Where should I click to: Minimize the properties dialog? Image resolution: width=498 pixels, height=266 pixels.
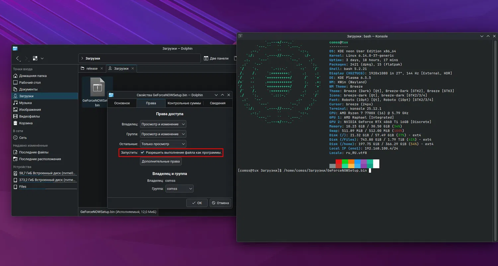point(216,95)
